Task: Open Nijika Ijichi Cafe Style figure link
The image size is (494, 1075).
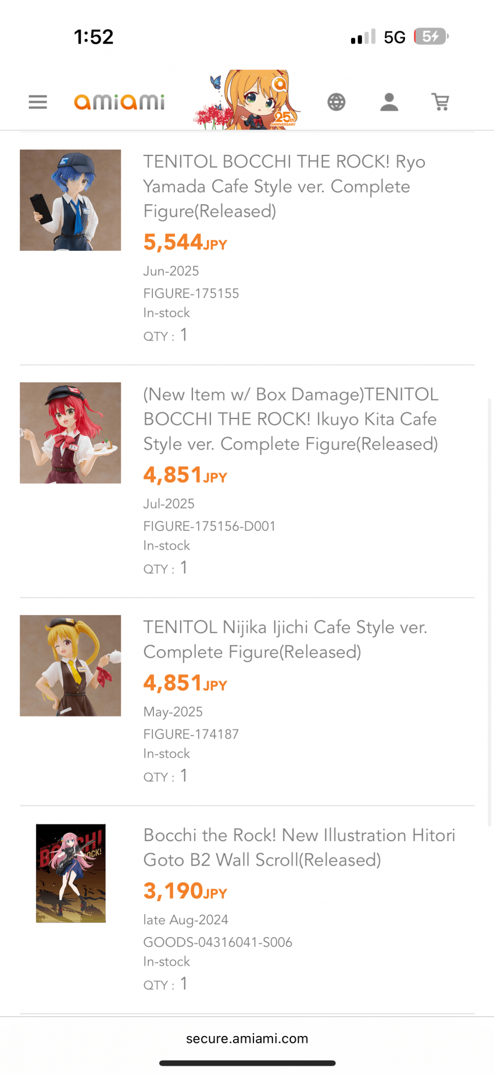Action: tap(285, 639)
